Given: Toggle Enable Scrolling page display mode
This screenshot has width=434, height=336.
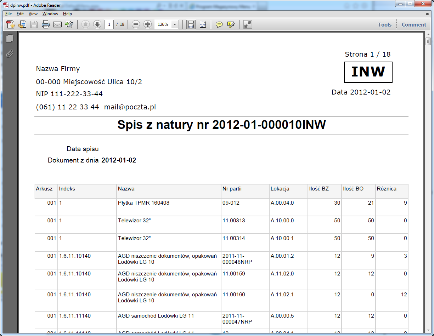Looking at the screenshot, I should [191, 24].
